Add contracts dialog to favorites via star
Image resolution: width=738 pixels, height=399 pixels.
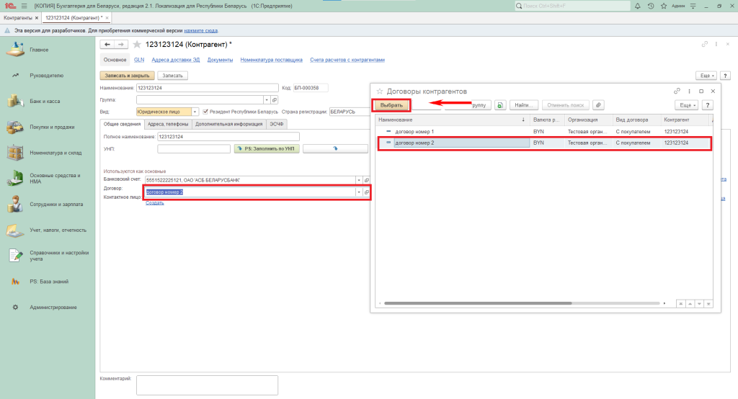pos(379,91)
